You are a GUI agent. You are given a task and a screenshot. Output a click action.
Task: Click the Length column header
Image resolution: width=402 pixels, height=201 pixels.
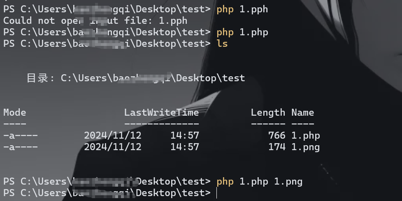[x=268, y=112]
